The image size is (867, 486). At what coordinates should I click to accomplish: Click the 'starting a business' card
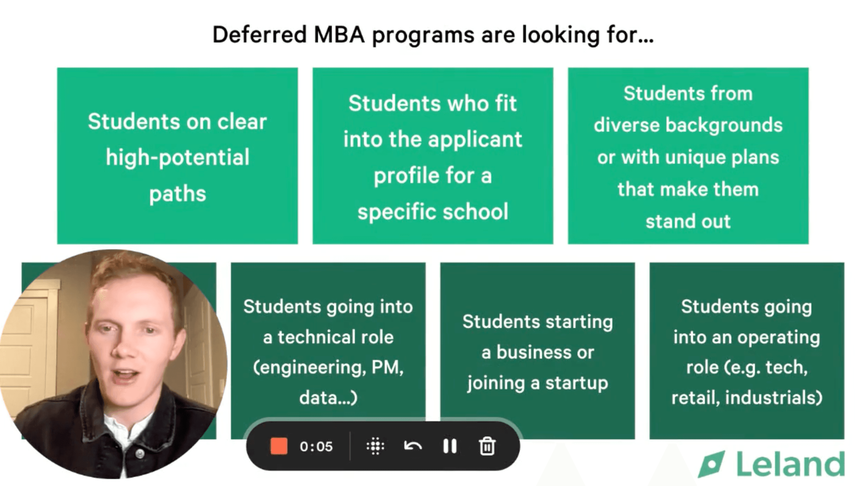point(538,352)
